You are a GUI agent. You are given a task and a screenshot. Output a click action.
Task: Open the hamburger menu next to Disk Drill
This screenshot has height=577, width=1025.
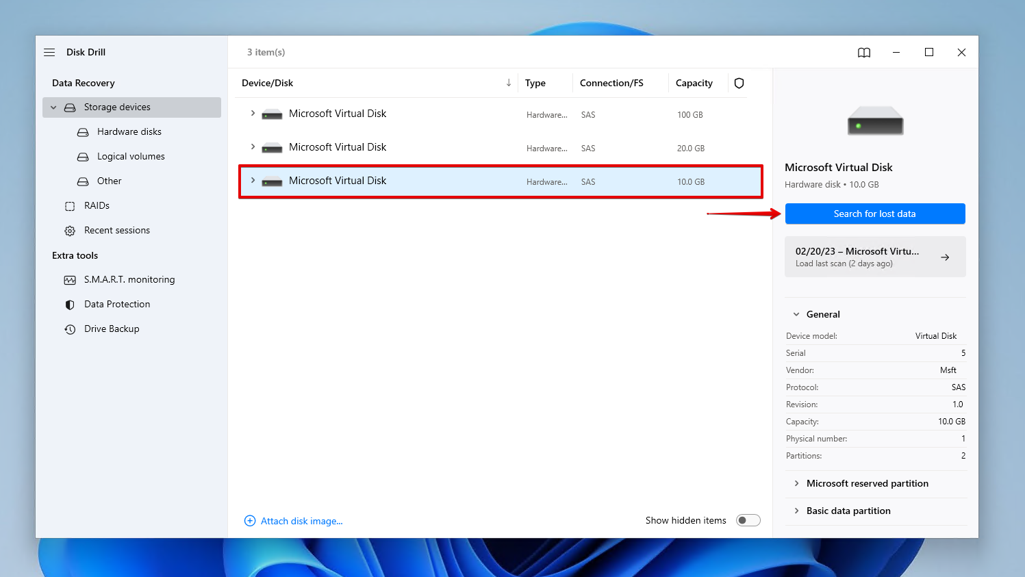(49, 52)
